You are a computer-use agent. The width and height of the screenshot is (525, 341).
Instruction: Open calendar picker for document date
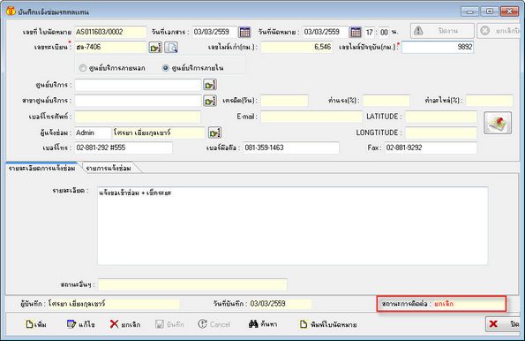point(244,32)
